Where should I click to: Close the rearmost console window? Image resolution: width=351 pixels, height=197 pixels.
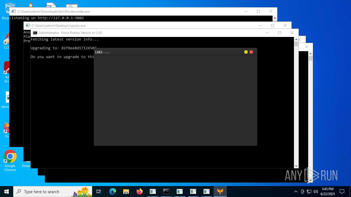pyautogui.click(x=307, y=47)
